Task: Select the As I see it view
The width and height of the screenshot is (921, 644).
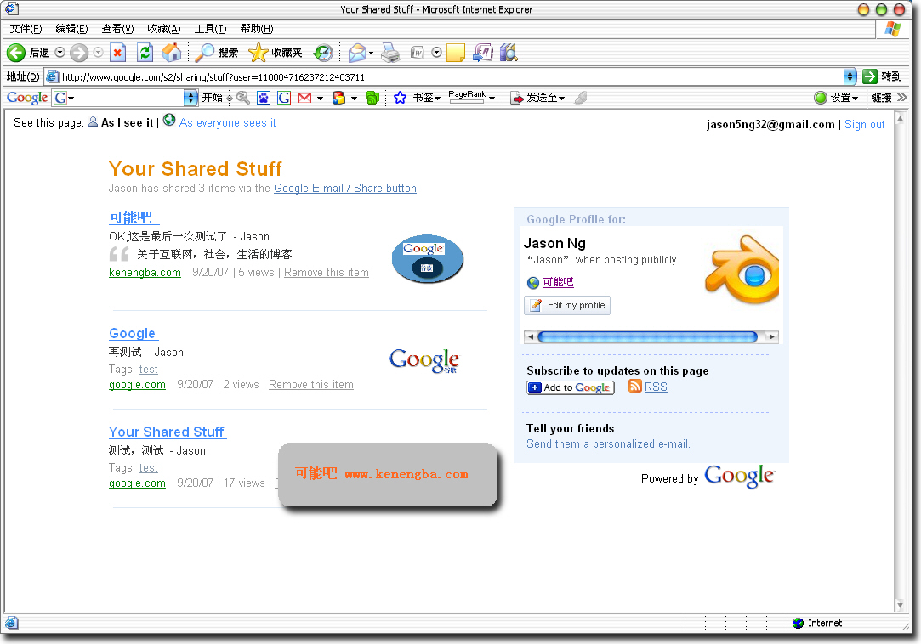Action: [x=127, y=123]
